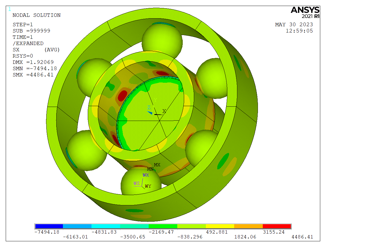Screen dimensions: 382x247
Task: Click the dark blue legend color band
Action: pos(49,226)
